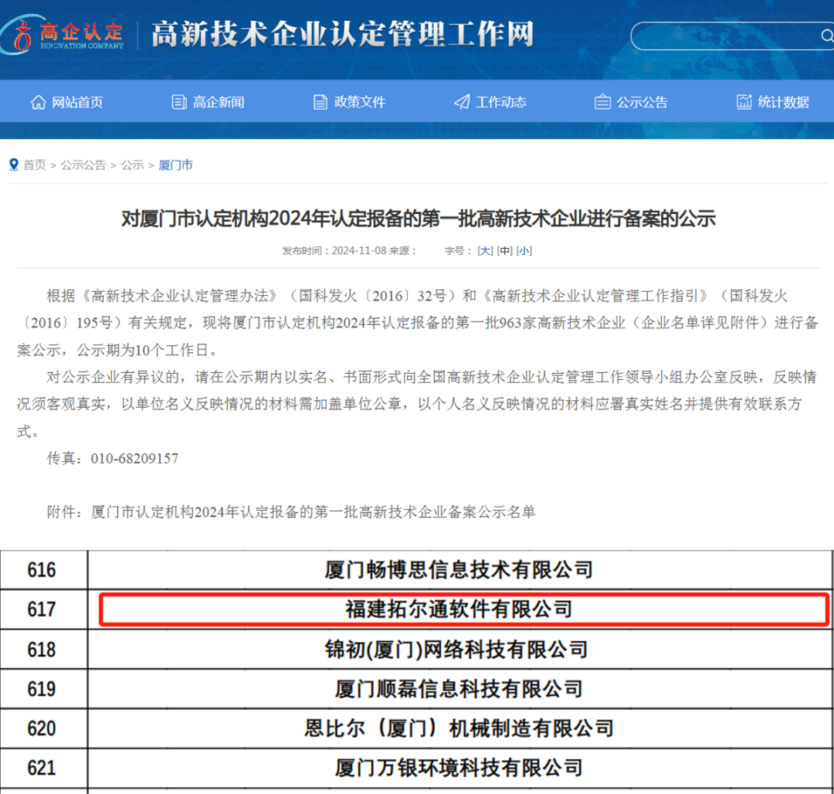Open the 政策文件 menu item
The image size is (834, 794).
pos(360,102)
